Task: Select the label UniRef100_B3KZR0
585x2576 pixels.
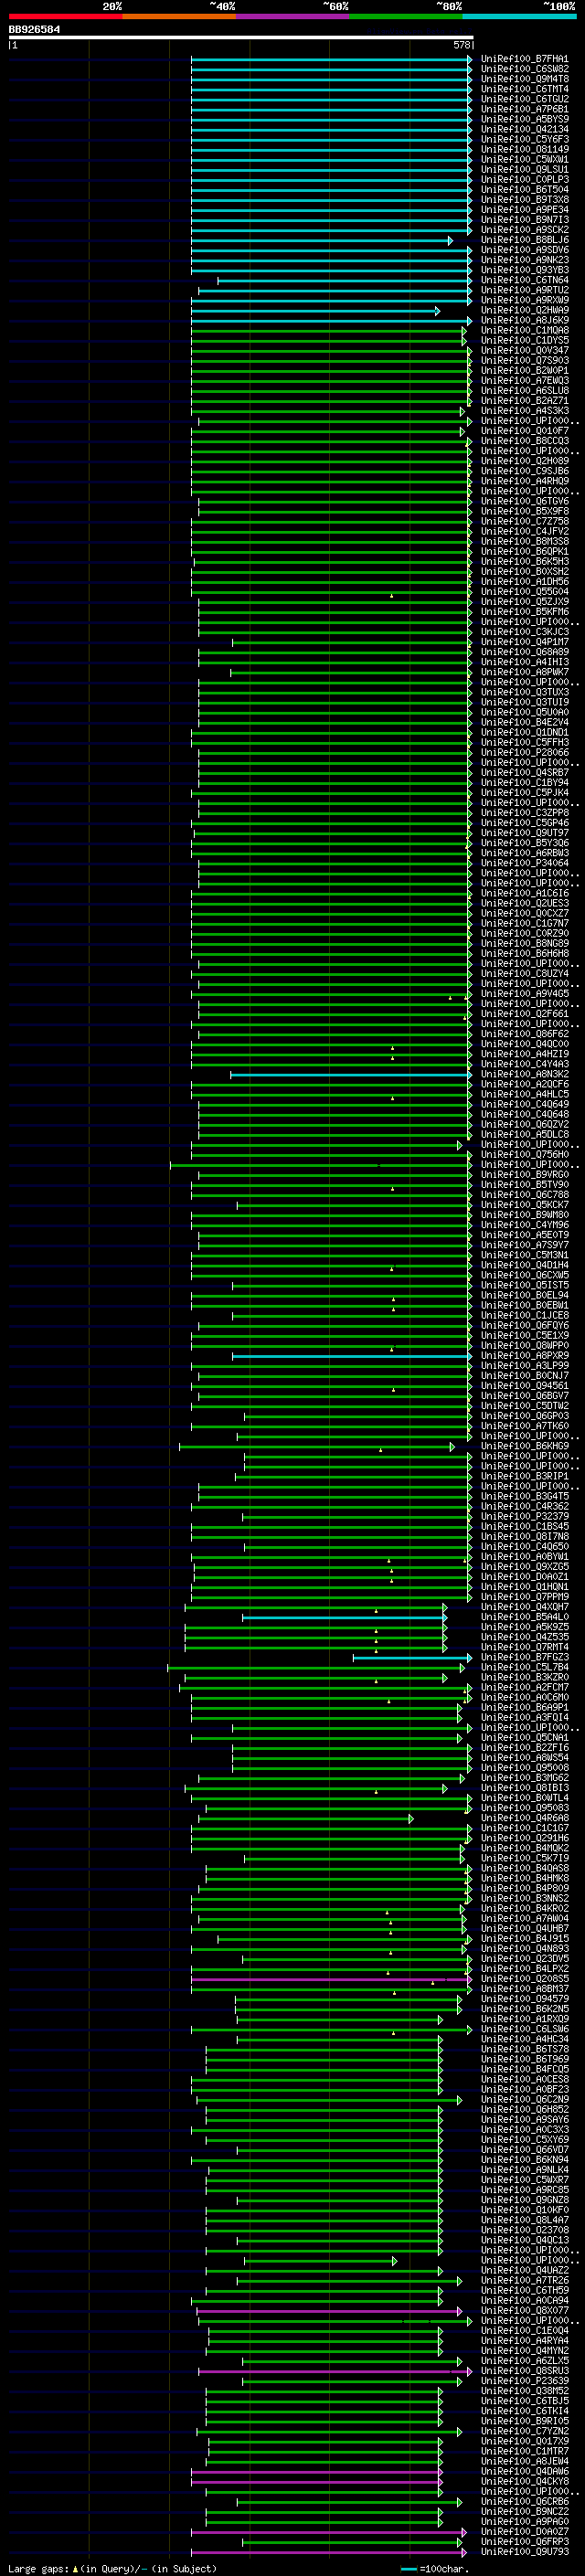Action: coord(524,1677)
